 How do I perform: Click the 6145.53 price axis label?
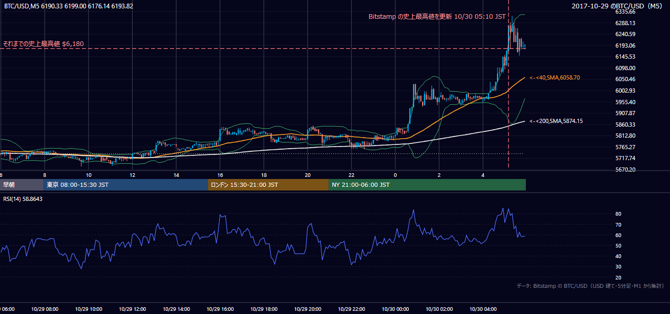click(625, 57)
